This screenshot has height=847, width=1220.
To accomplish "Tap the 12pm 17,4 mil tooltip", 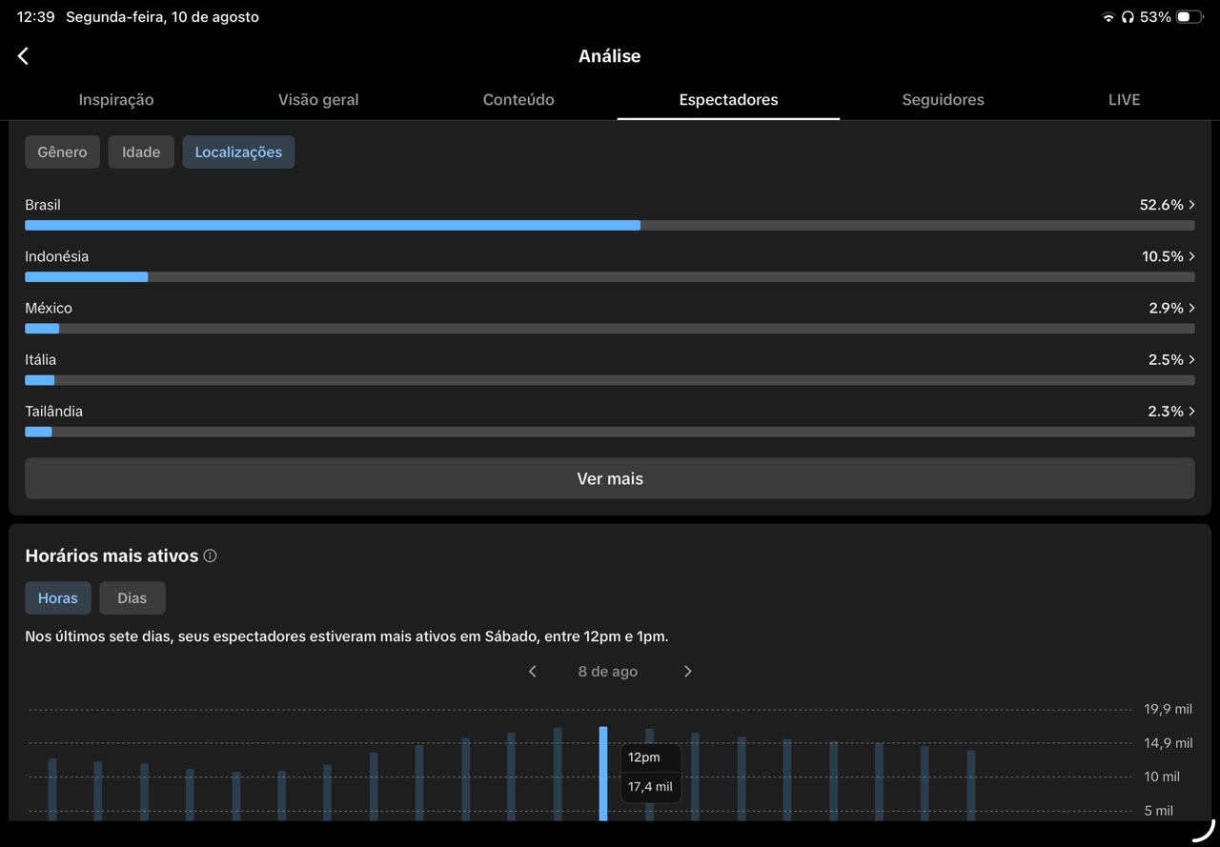I will tap(651, 773).
